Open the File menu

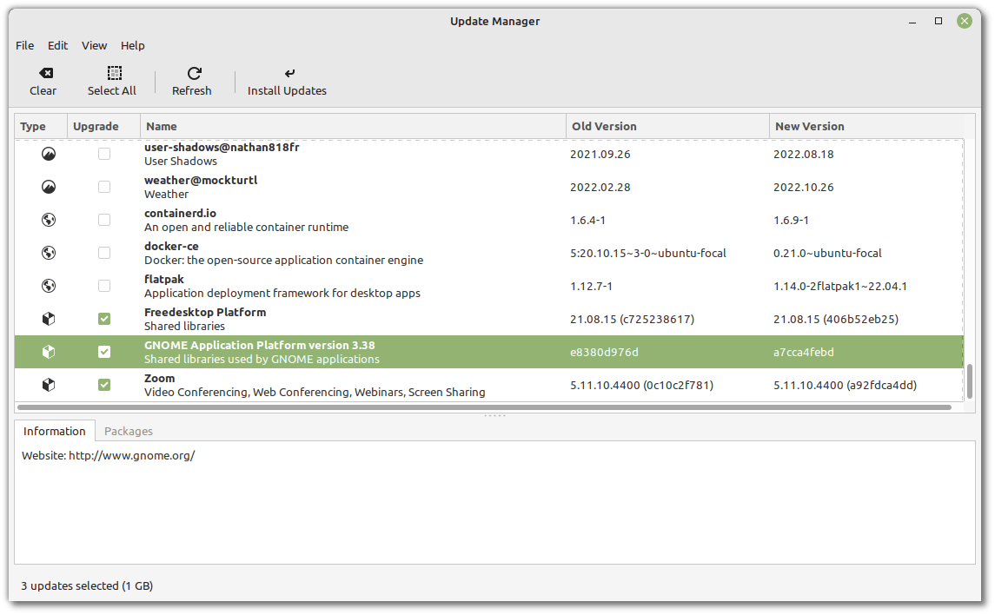click(x=25, y=45)
